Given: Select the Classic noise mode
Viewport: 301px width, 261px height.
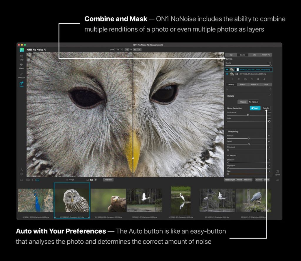Looking at the screenshot, I should pos(243,102).
